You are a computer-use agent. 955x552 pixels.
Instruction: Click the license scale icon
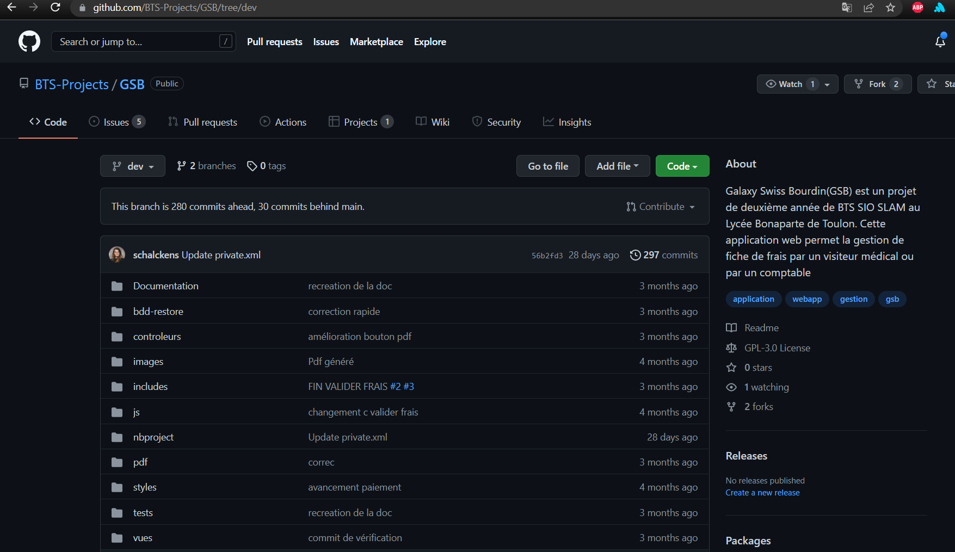tap(731, 348)
